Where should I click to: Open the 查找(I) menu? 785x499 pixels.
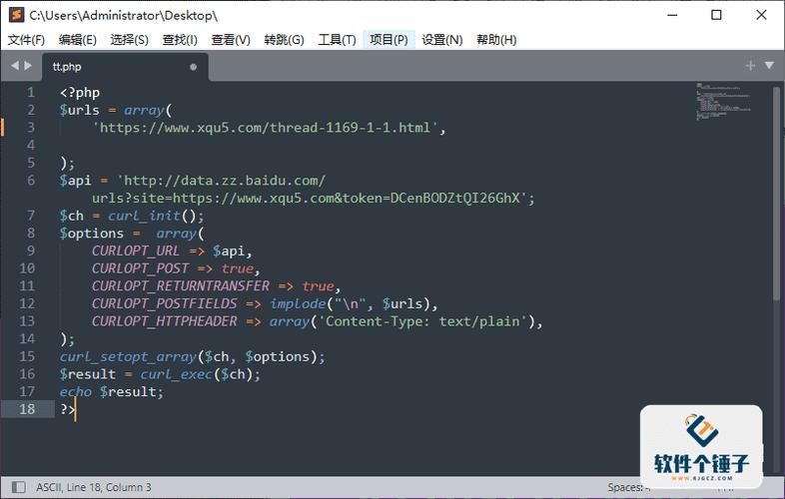tap(180, 40)
